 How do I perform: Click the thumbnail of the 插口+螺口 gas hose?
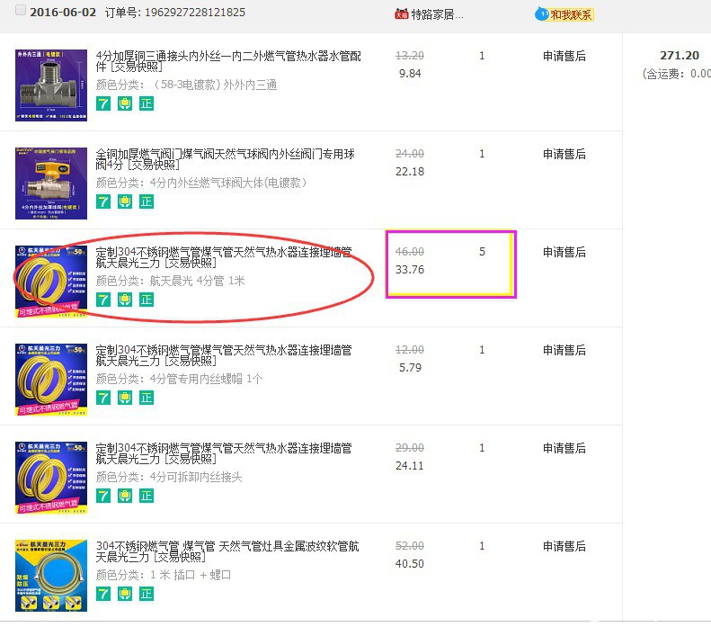pyautogui.click(x=51, y=575)
